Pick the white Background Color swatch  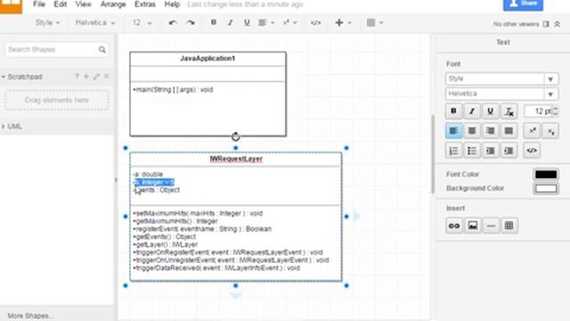coord(546,188)
